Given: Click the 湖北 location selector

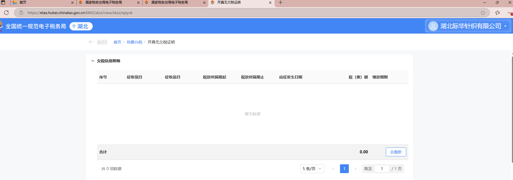Looking at the screenshot, I should [x=81, y=26].
